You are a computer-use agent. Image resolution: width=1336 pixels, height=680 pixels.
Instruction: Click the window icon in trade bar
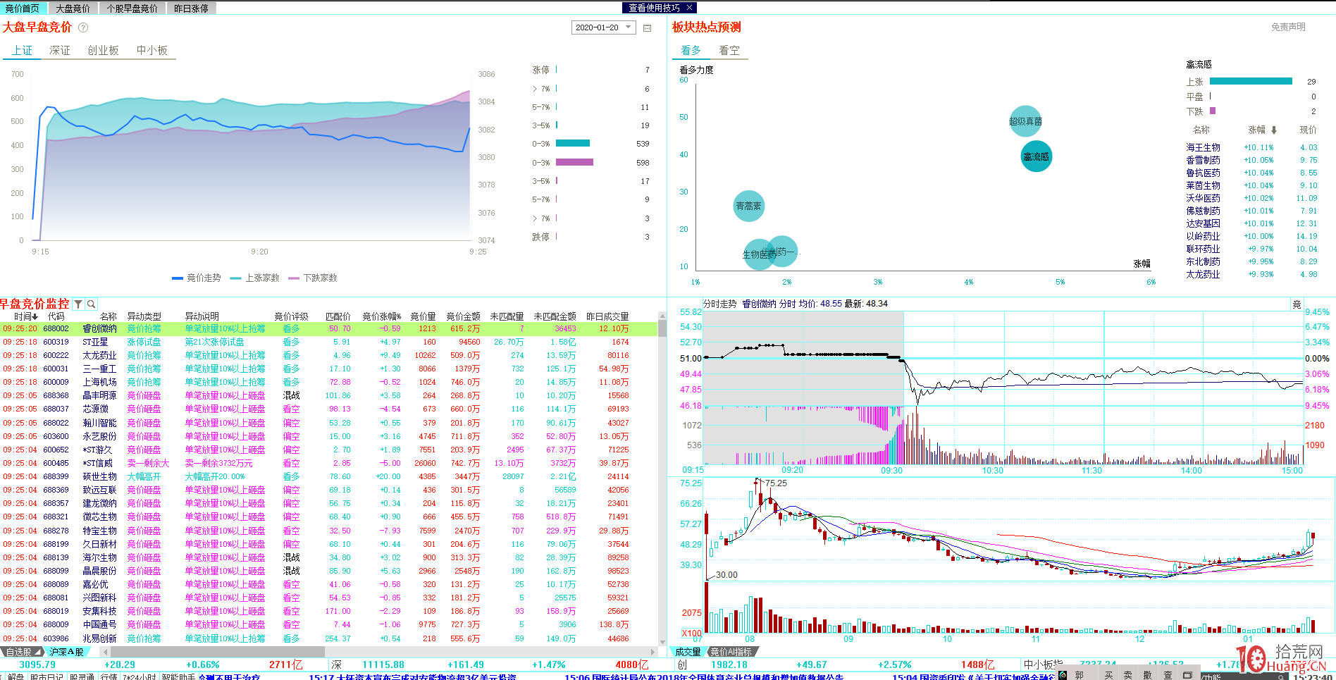pyautogui.click(x=1187, y=675)
